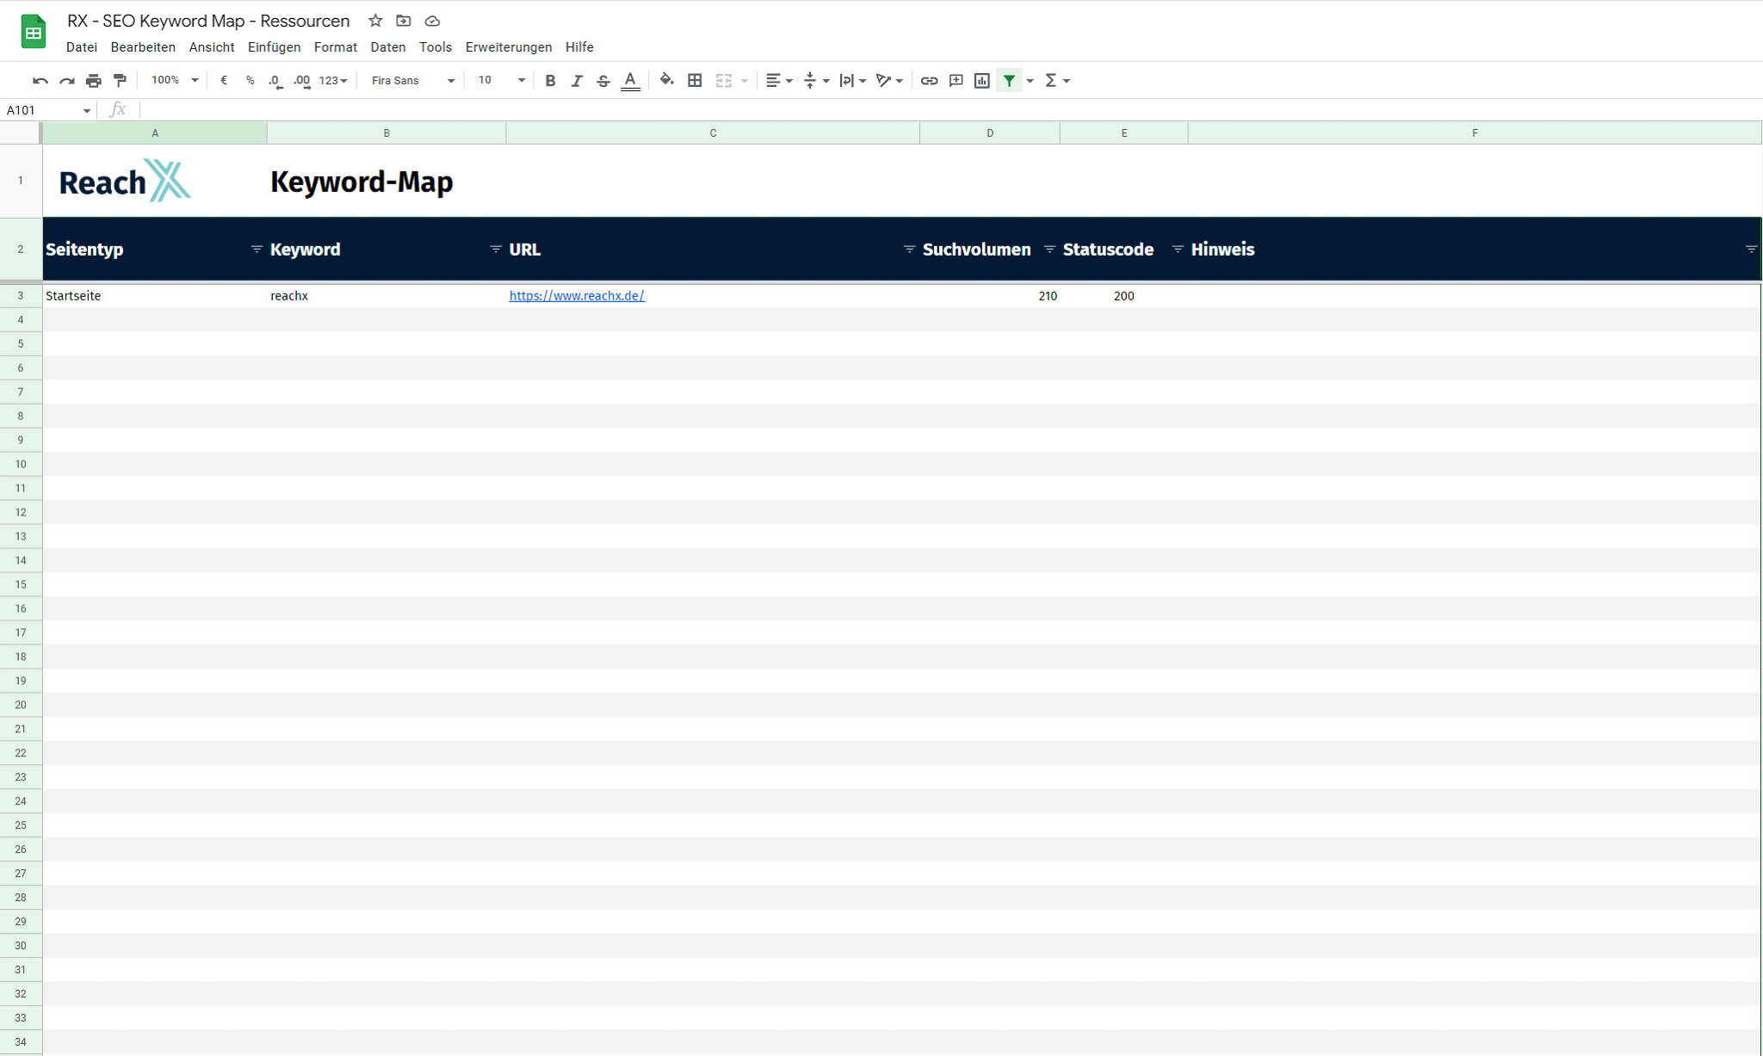
Task: Open the fill color paint bucket
Action: click(x=666, y=81)
